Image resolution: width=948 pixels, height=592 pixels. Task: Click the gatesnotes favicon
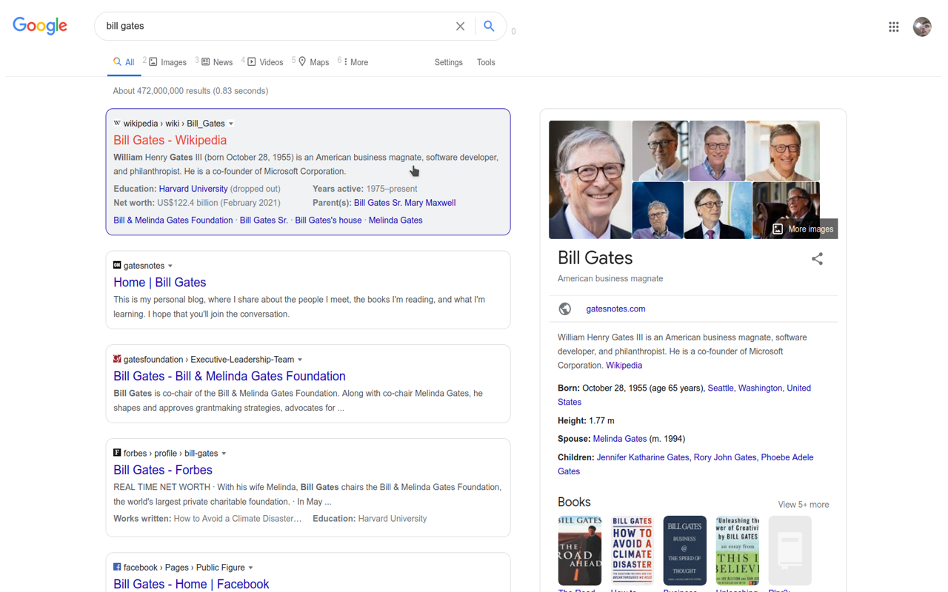(x=117, y=265)
